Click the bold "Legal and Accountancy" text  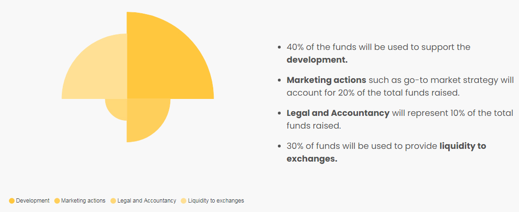point(338,113)
